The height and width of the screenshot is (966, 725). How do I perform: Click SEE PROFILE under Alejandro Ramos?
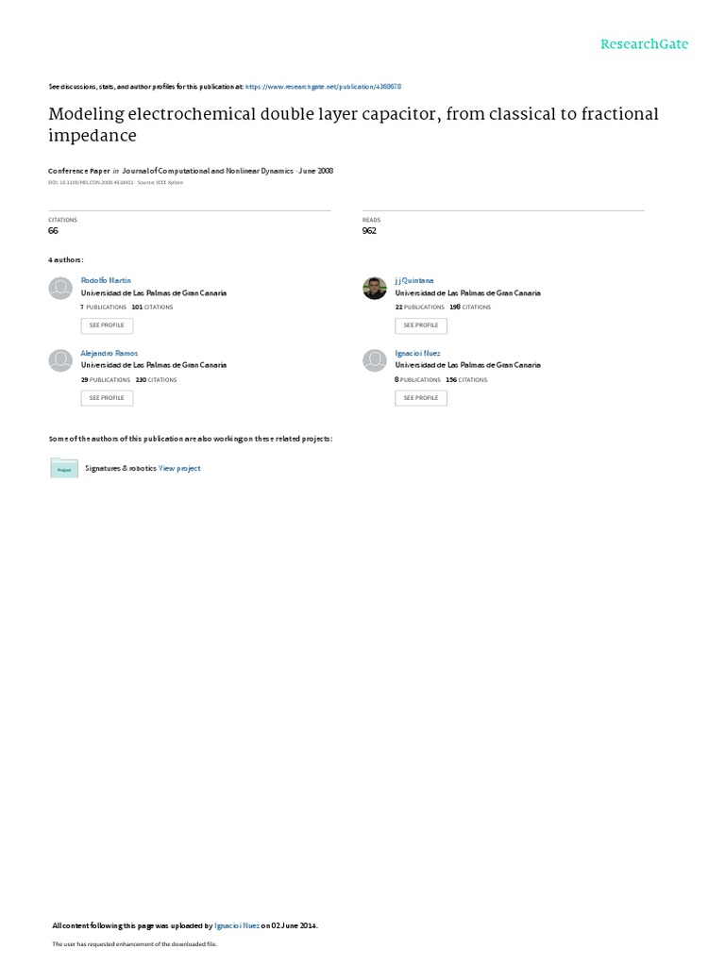click(107, 398)
